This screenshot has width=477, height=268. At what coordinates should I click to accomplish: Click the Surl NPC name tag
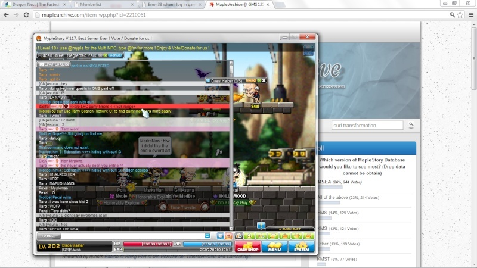click(x=255, y=107)
